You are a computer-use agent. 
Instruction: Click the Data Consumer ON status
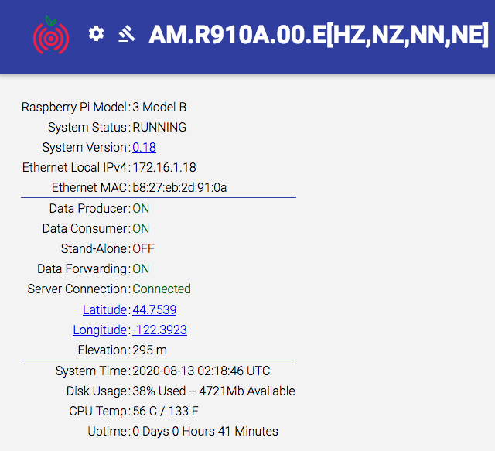point(141,229)
